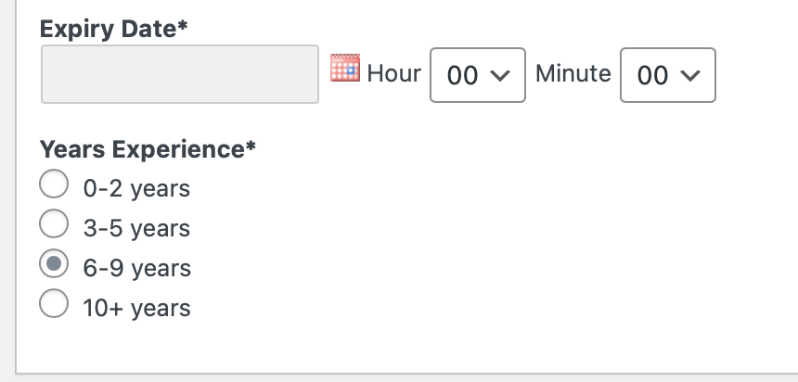
Task: Focus the Expiry Date input field
Action: [x=180, y=74]
